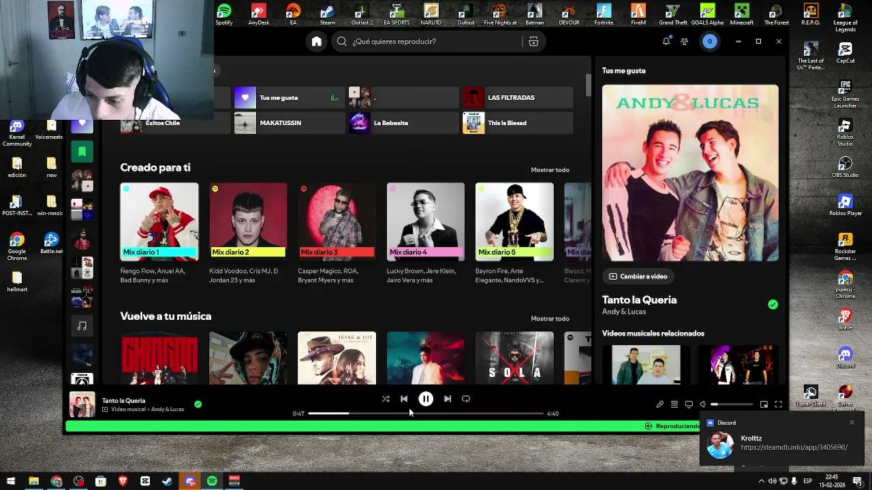
Task: Open the music note library item in sidebar
Action: pos(82,326)
